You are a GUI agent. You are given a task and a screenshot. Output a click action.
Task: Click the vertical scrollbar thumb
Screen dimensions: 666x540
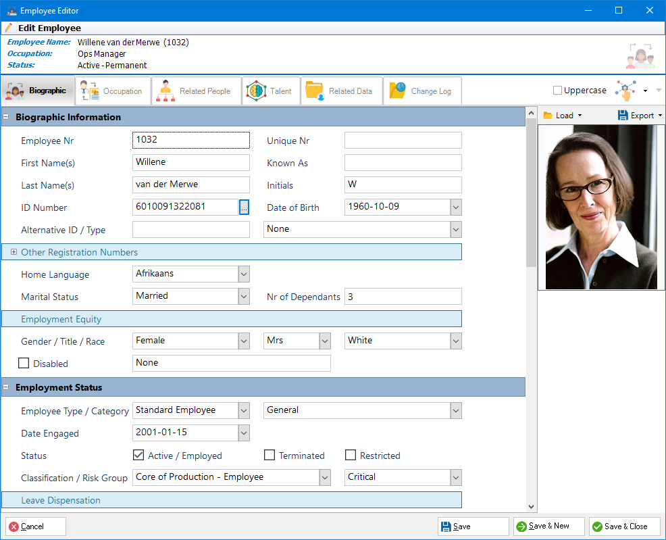(531, 193)
